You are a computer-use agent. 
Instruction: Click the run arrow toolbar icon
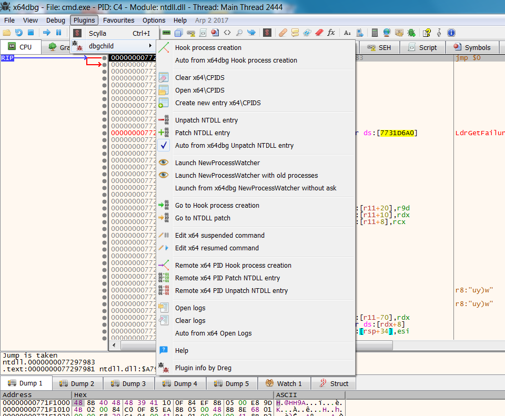[46, 33]
